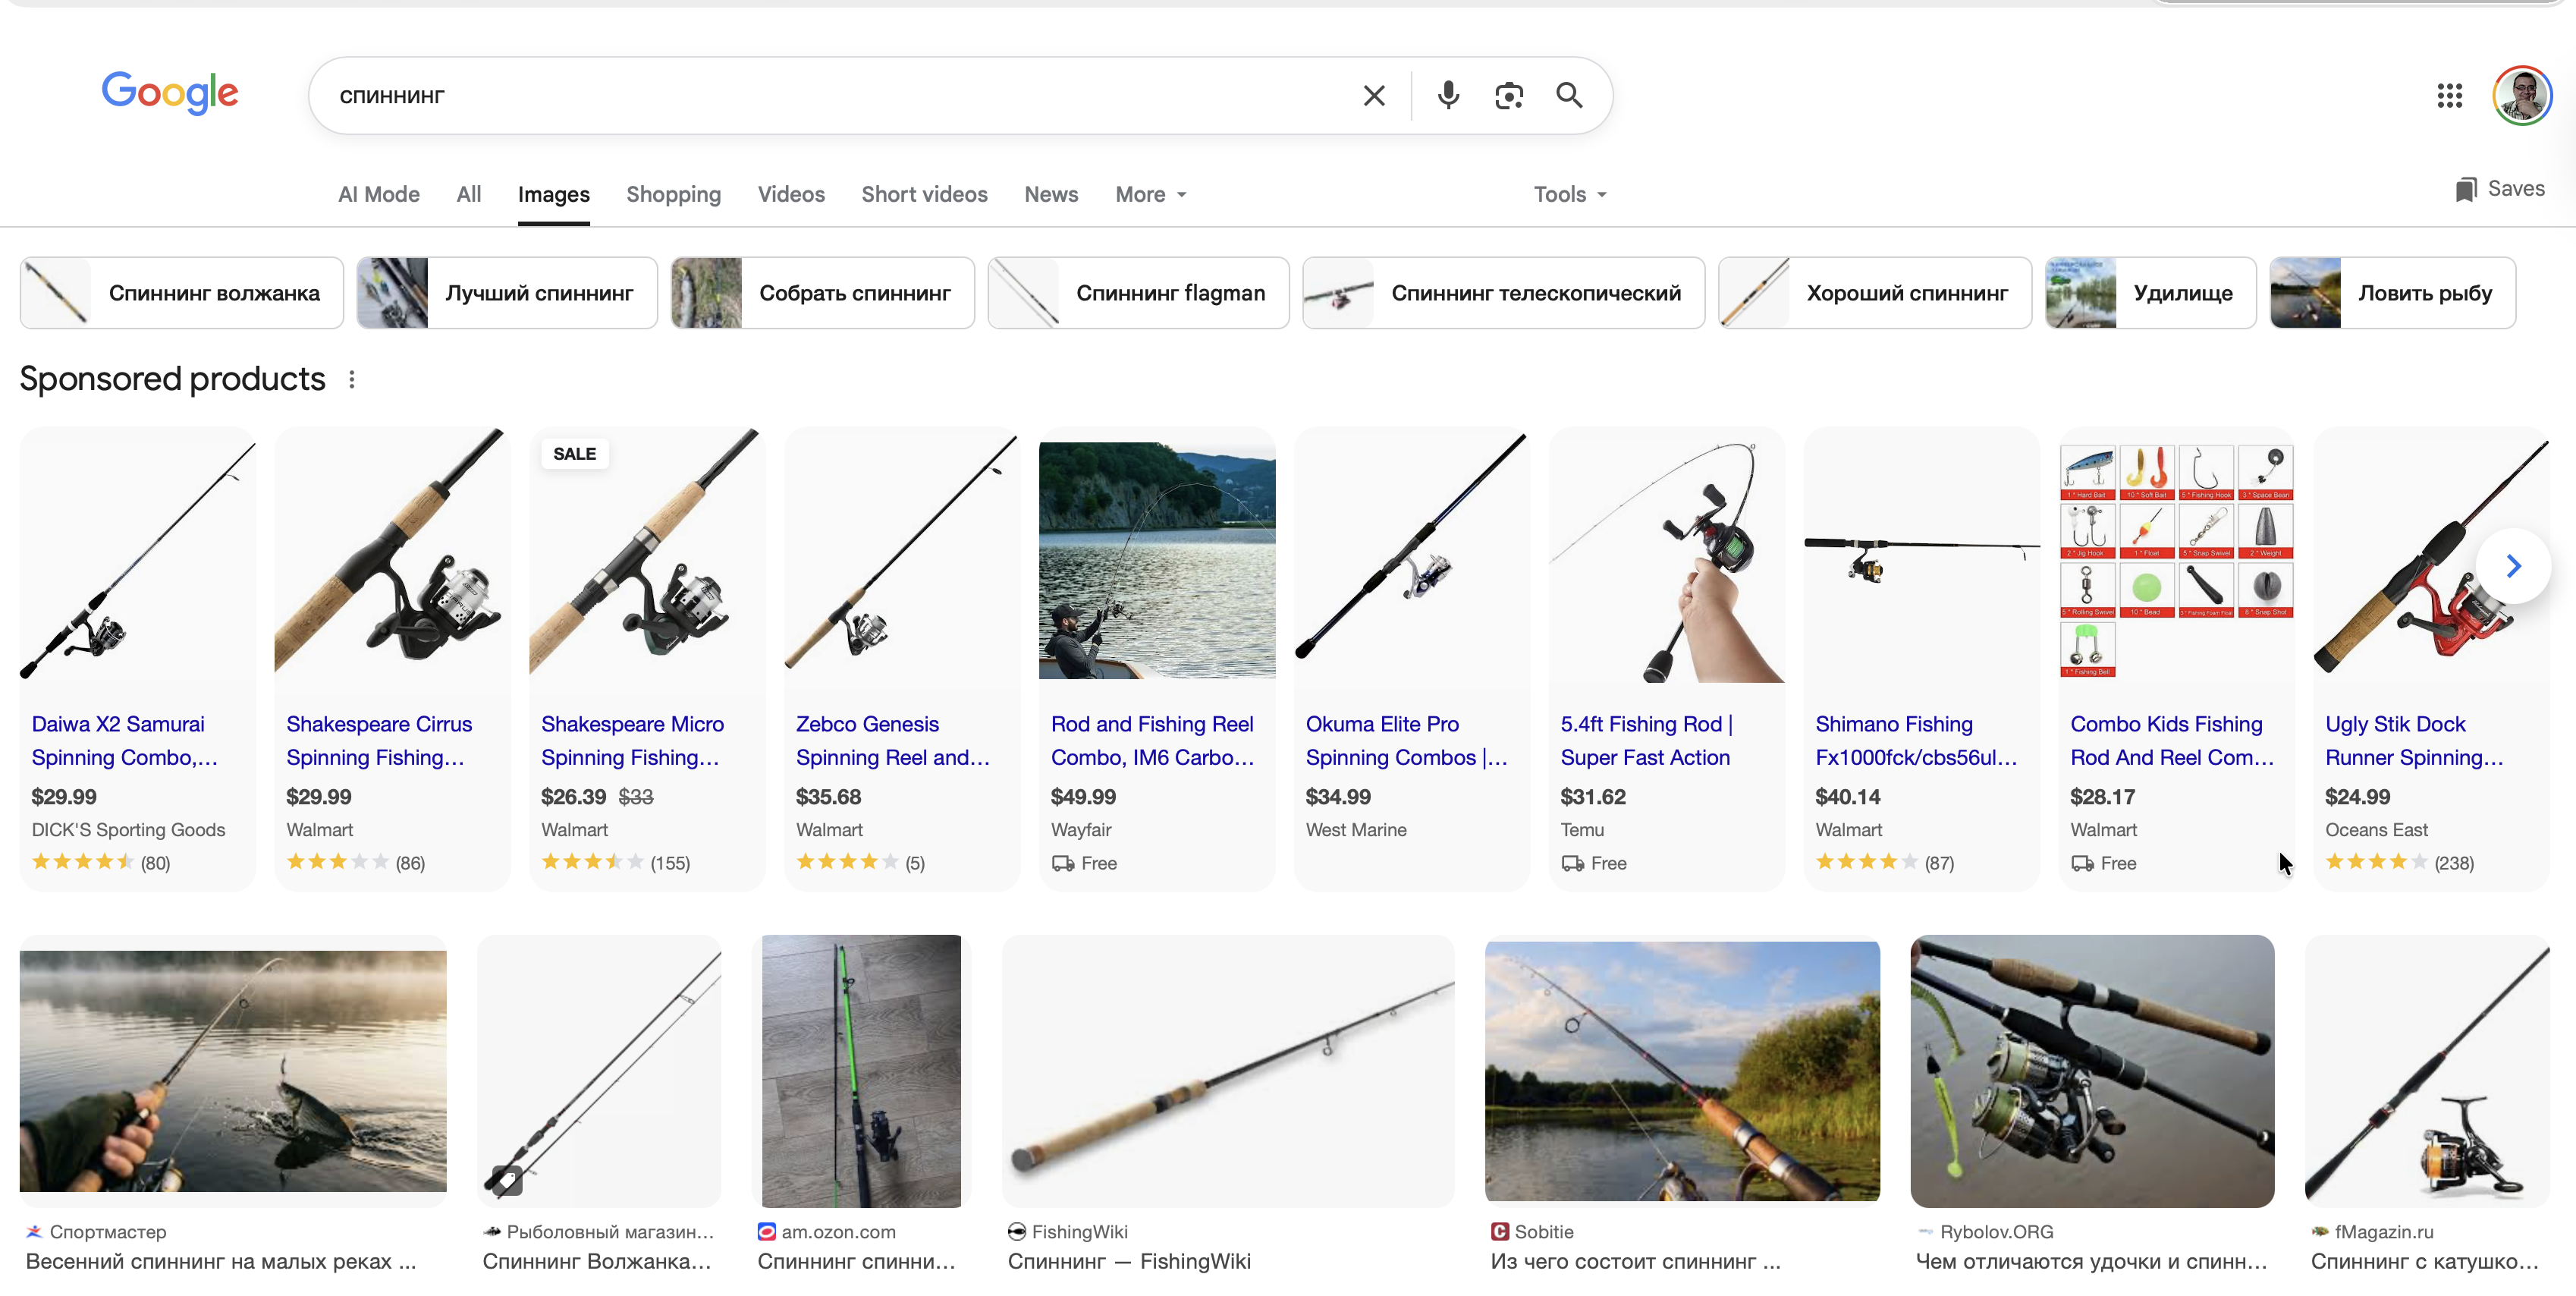The image size is (2576, 1296).
Task: Switch to the AI Mode tab
Action: (379, 195)
